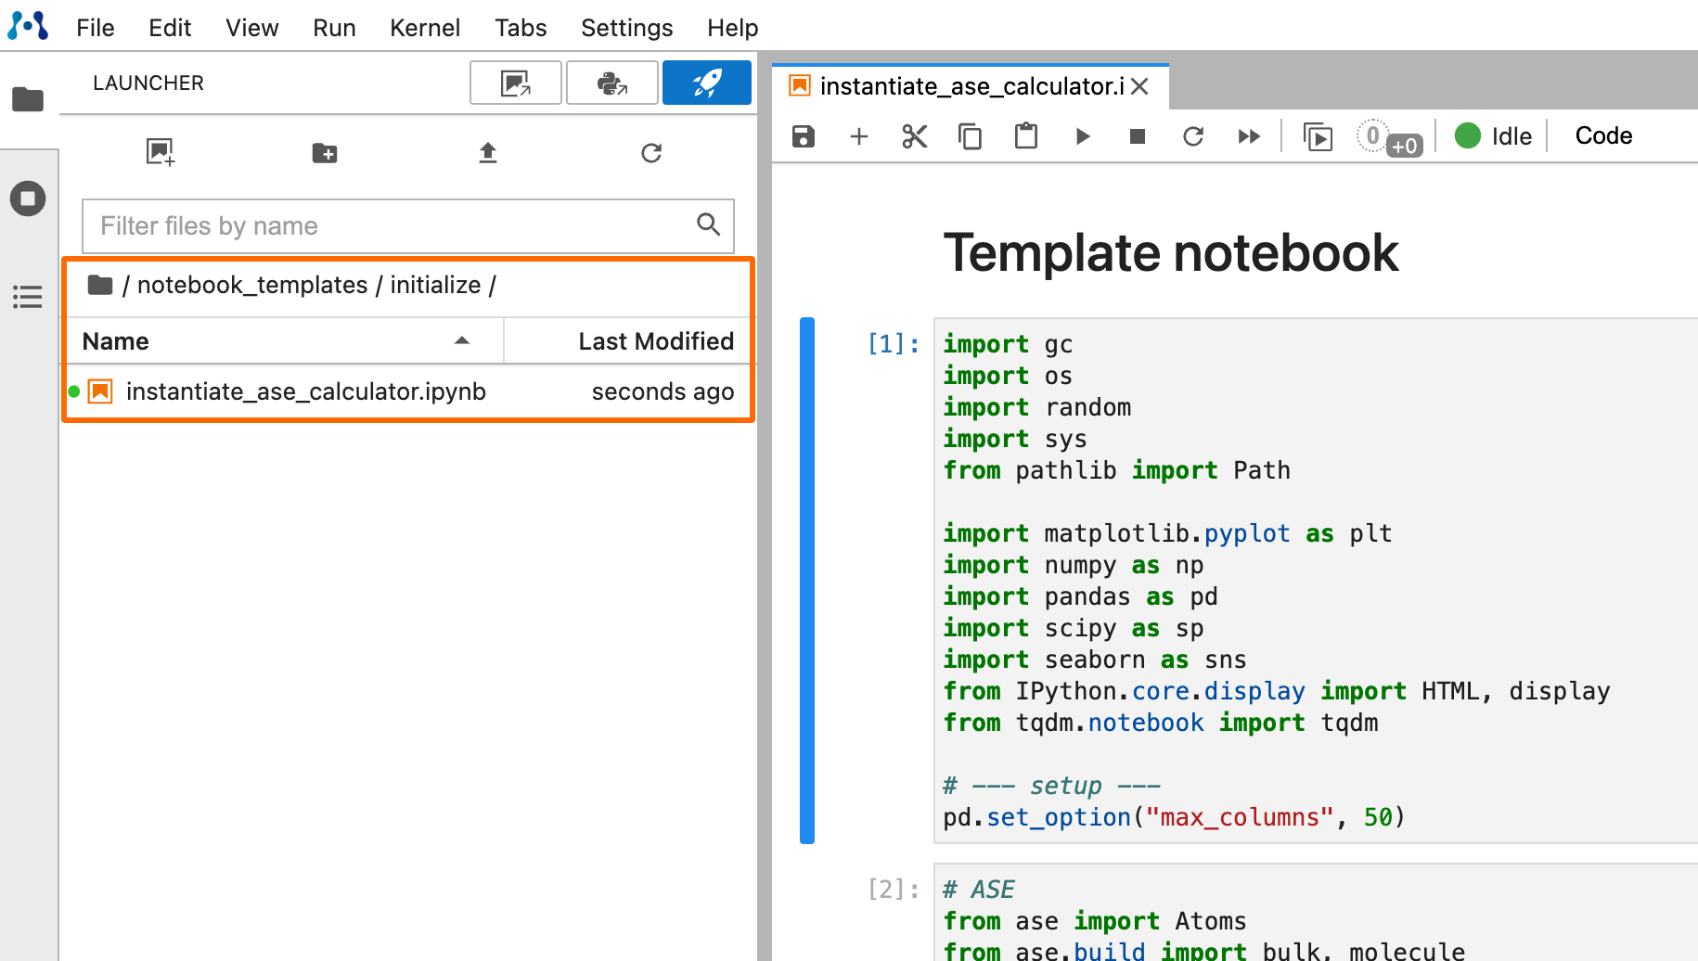Click the Template notebook heading
Viewport: 1698px width, 961px height.
tap(1170, 252)
